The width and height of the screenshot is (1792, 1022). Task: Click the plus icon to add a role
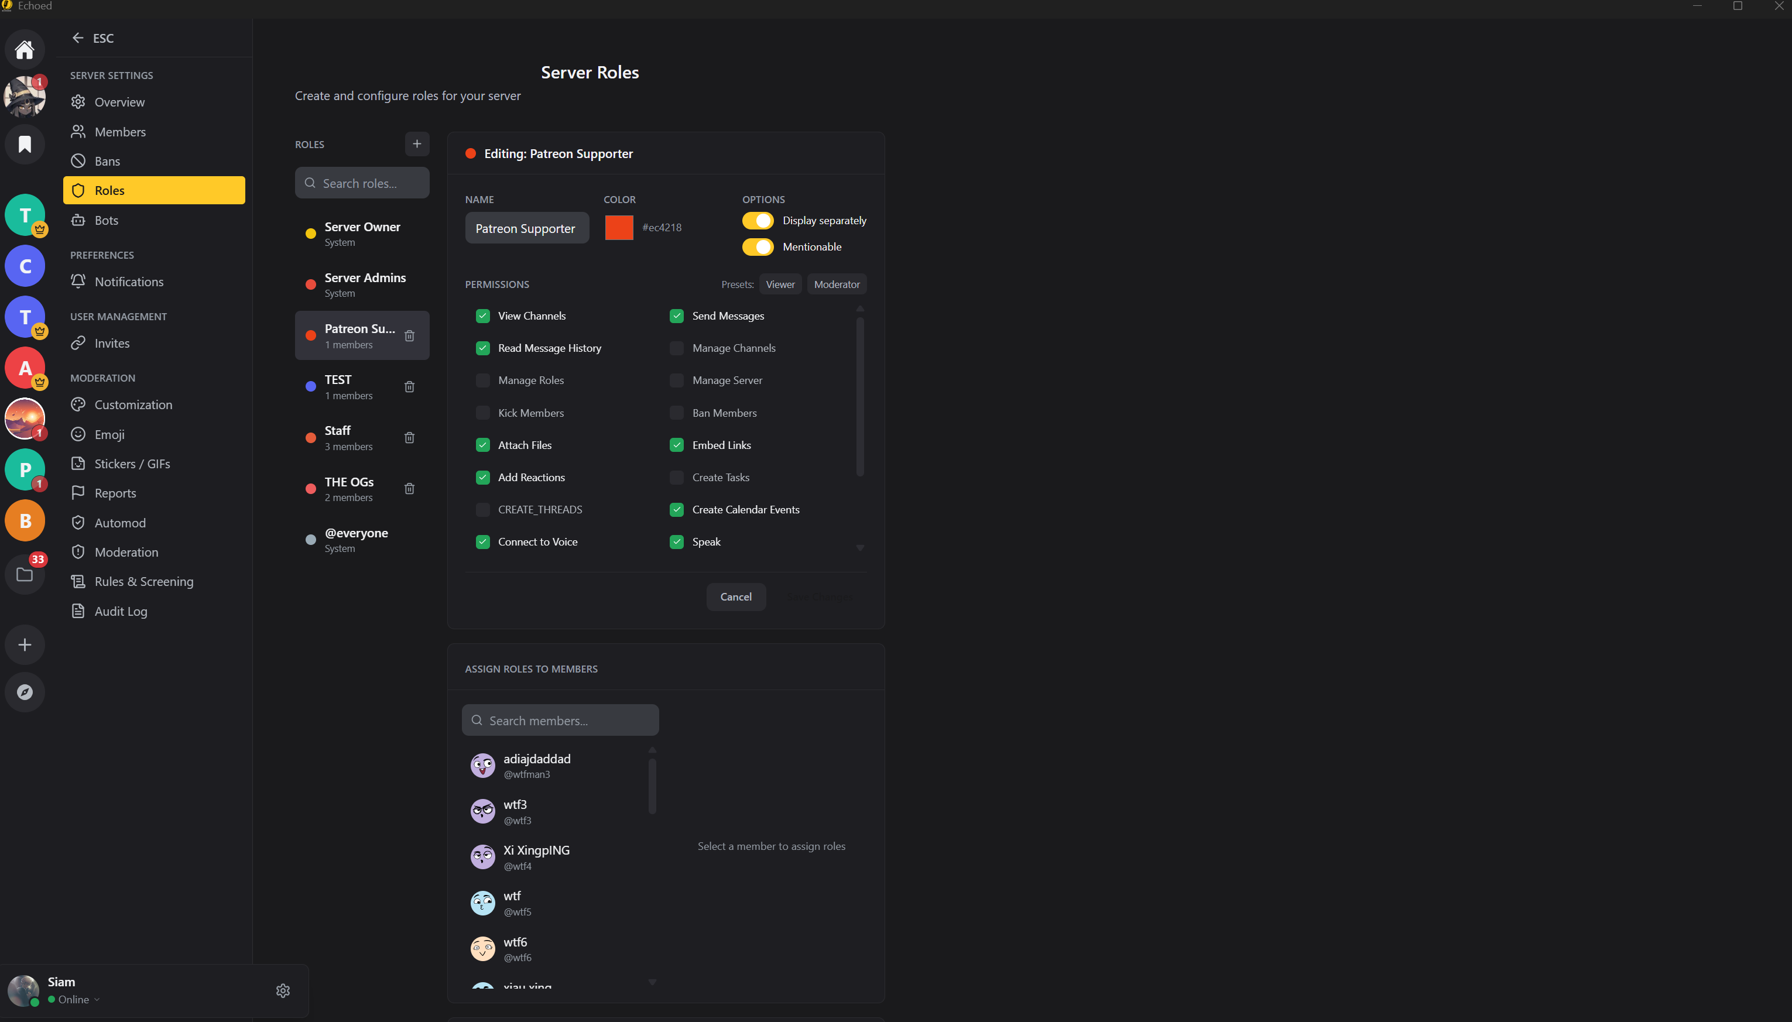(417, 144)
